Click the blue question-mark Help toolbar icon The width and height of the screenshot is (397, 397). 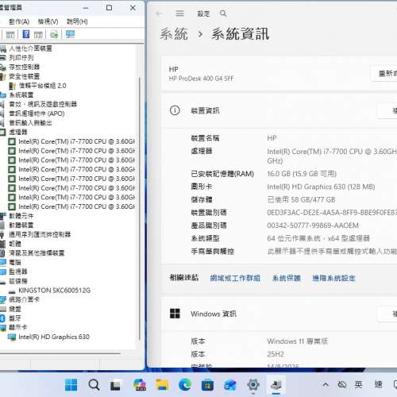pos(26,34)
